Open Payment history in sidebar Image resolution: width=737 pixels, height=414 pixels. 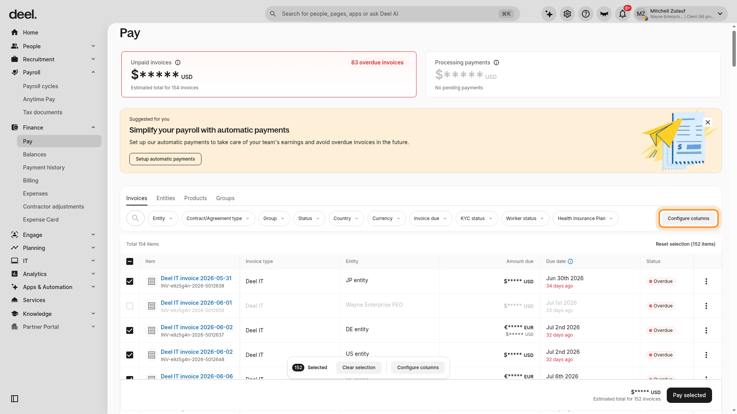coord(44,167)
